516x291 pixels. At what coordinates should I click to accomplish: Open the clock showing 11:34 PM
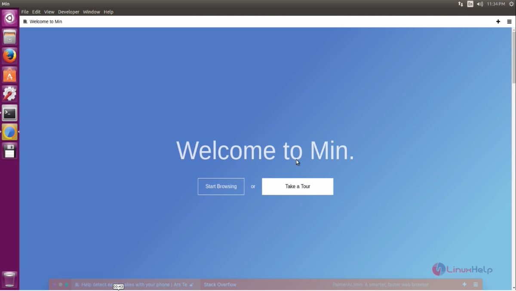point(496,4)
